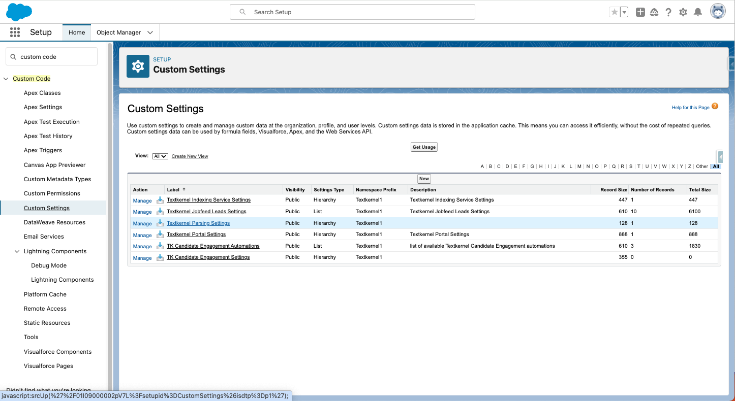This screenshot has height=401, width=735.
Task: Open the Global Actions plus icon
Action: tap(640, 12)
